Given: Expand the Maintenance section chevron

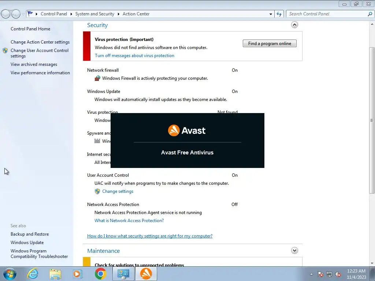Looking at the screenshot, I should click(294, 250).
